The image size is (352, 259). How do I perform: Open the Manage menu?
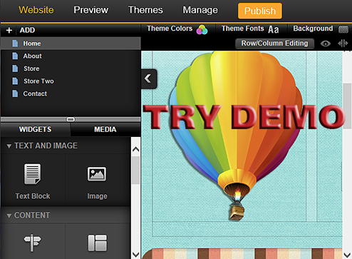(x=200, y=10)
